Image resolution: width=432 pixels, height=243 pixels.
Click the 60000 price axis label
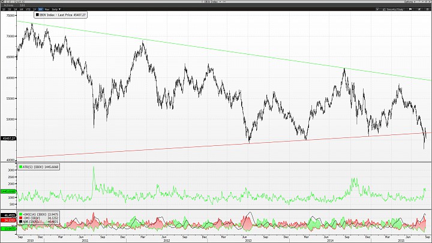10,77
